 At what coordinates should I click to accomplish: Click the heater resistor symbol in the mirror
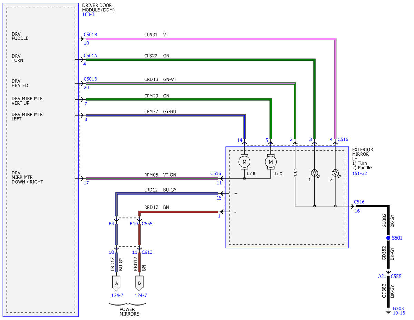coord(295,173)
